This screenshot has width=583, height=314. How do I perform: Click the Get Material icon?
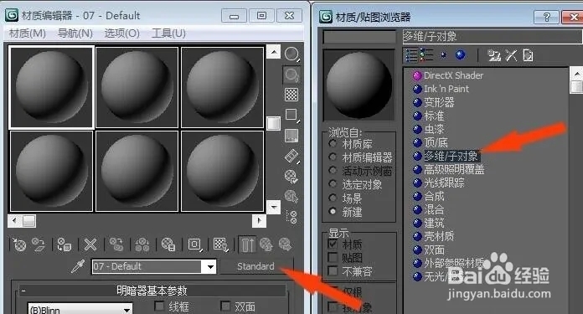pyautogui.click(x=18, y=245)
